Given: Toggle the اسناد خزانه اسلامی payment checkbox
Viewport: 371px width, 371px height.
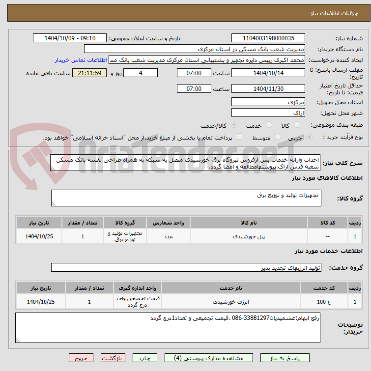Looking at the screenshot, I should coord(239,137).
